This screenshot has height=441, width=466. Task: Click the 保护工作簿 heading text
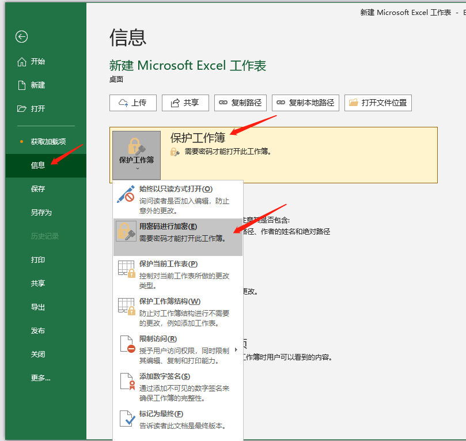point(198,137)
